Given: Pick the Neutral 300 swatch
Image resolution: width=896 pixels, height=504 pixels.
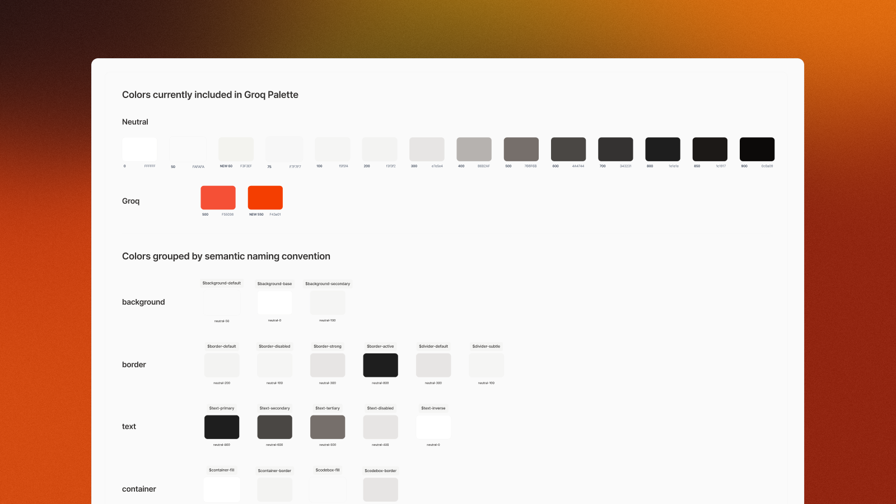Looking at the screenshot, I should tap(427, 150).
